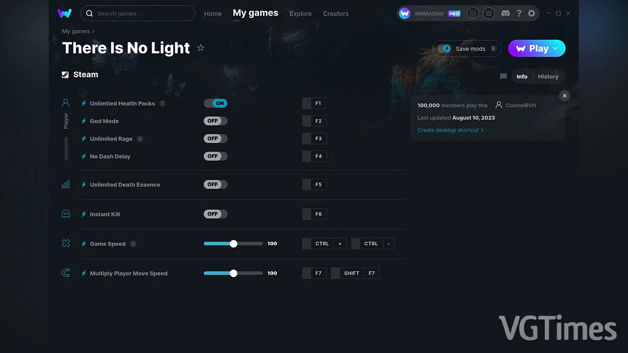Click Multiply Player Move Speed slider handle
Image resolution: width=628 pixels, height=353 pixels.
[x=233, y=273]
